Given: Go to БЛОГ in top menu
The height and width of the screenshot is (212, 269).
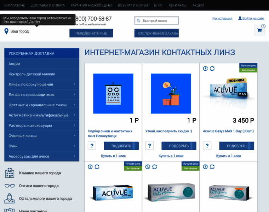Looking at the screenshot, I should pos(158,5).
